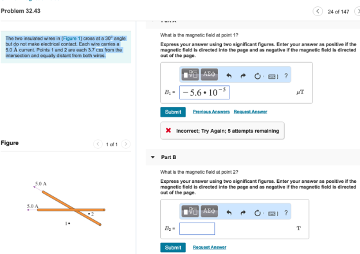The width and height of the screenshot is (360, 254).
Task: Open the templates tool in Part A toolbar
Action: click(190, 74)
